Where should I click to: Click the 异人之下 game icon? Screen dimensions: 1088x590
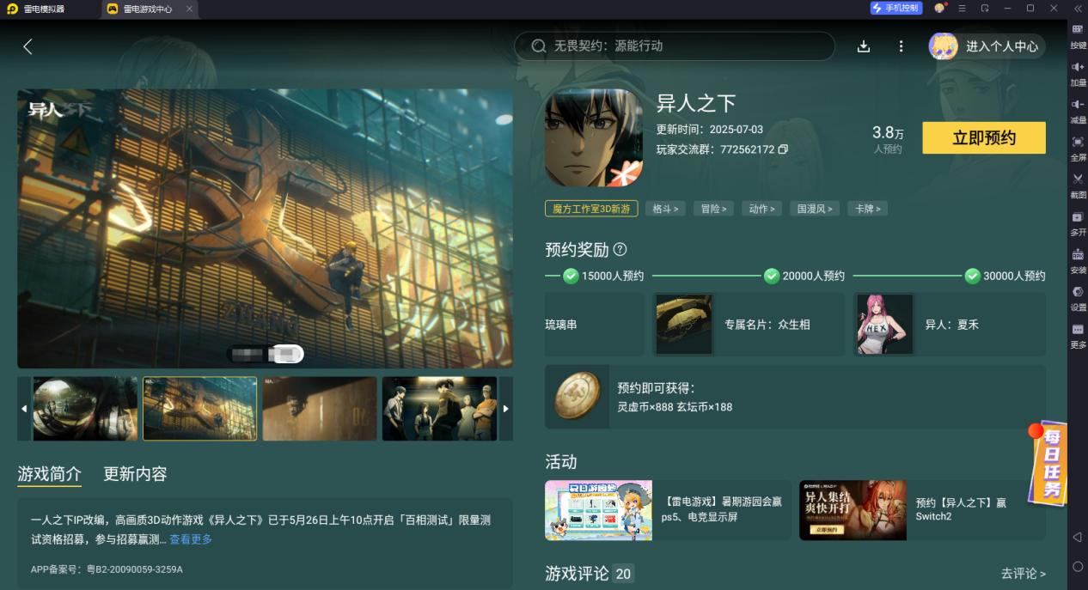coord(594,138)
